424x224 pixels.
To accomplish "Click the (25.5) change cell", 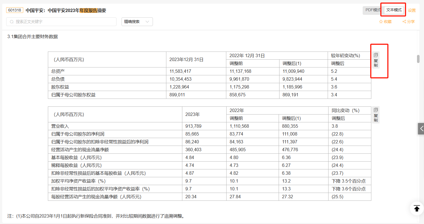I will (x=337, y=197).
